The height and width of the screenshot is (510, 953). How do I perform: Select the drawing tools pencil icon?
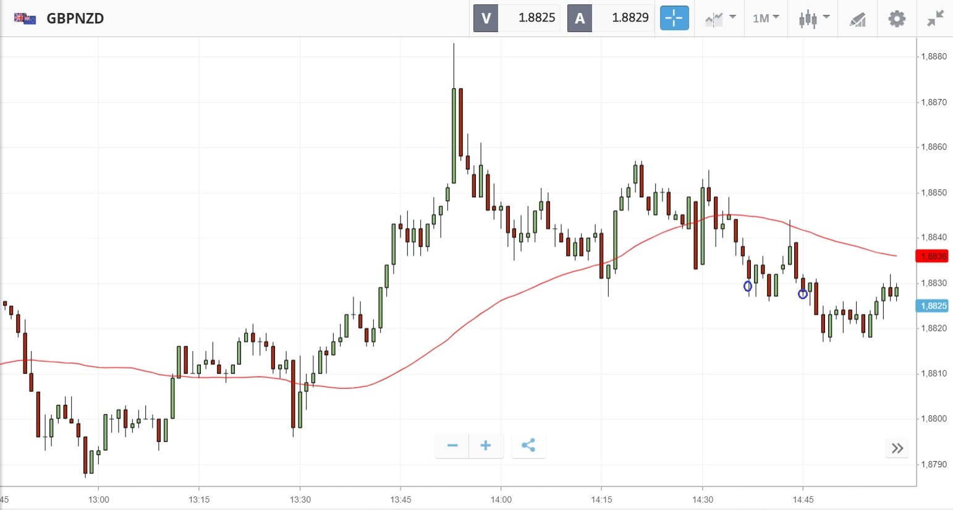click(x=857, y=19)
